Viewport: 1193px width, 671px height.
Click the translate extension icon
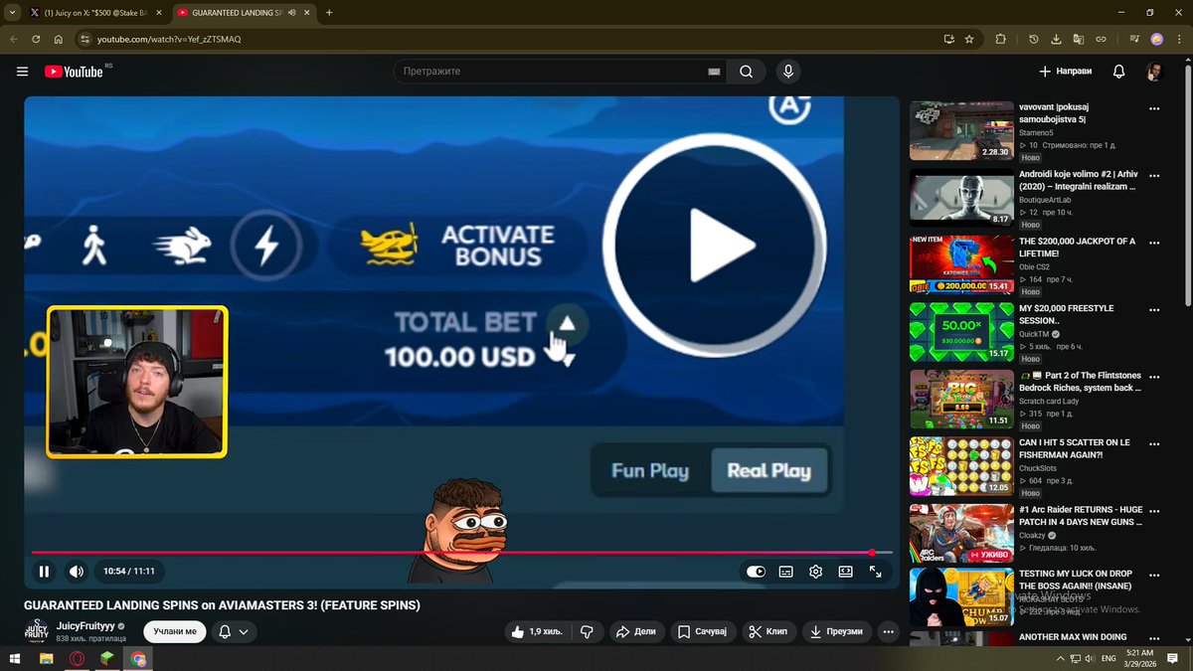pyautogui.click(x=1079, y=39)
